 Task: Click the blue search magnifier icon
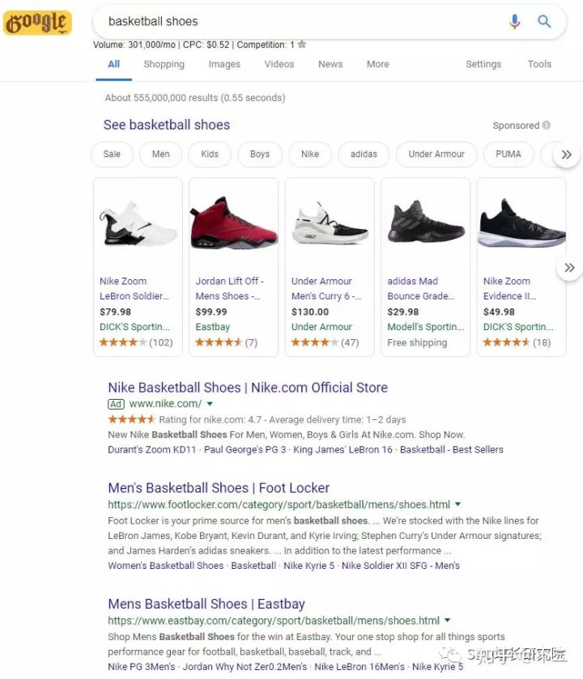545,22
